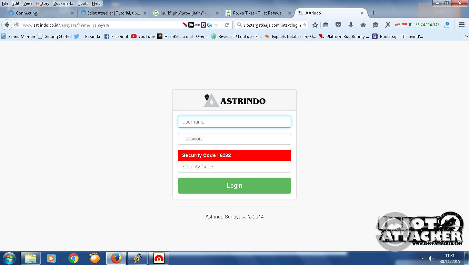Open the red arch icon app on taskbar
This screenshot has height=265, width=469.
point(159,258)
